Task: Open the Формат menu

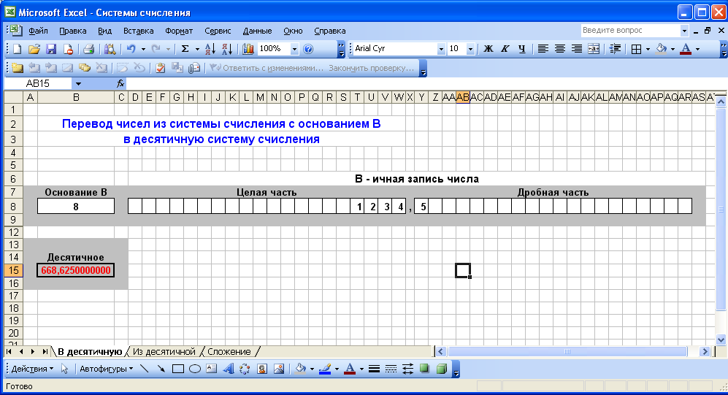Action: [179, 31]
